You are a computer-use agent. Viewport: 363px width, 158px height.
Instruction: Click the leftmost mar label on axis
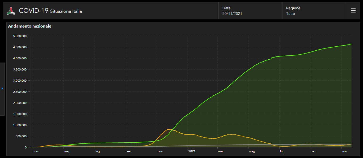pos(36,151)
